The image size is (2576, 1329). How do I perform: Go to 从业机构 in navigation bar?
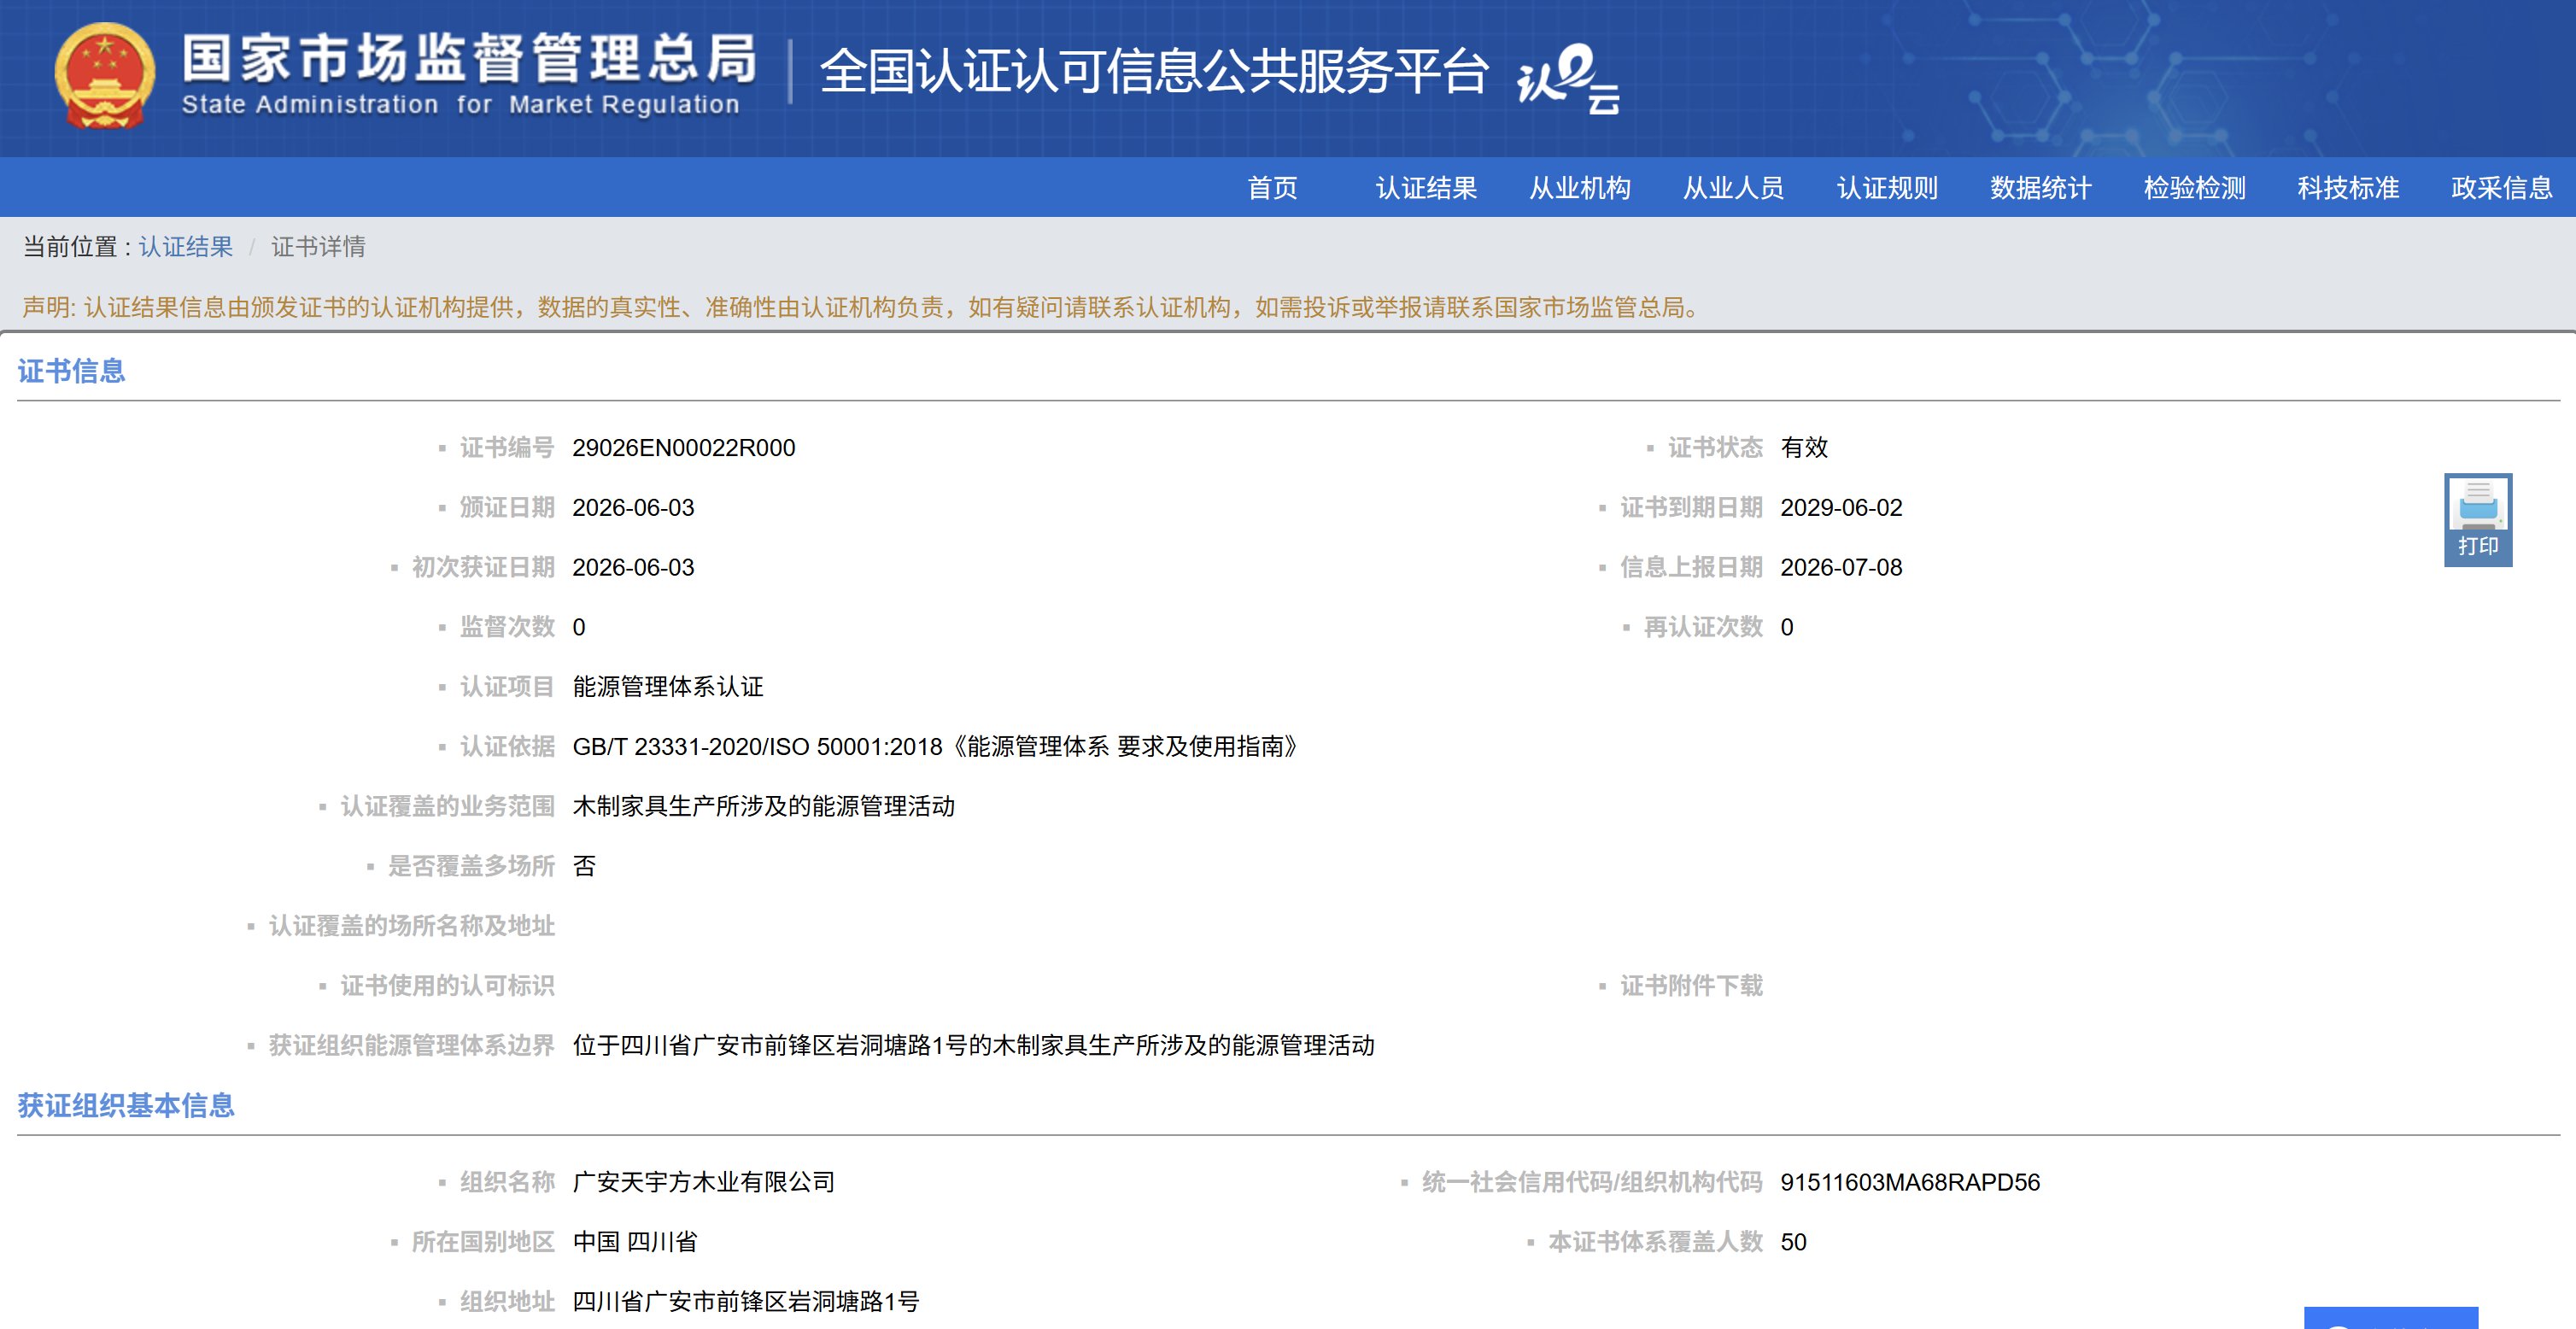tap(1580, 188)
